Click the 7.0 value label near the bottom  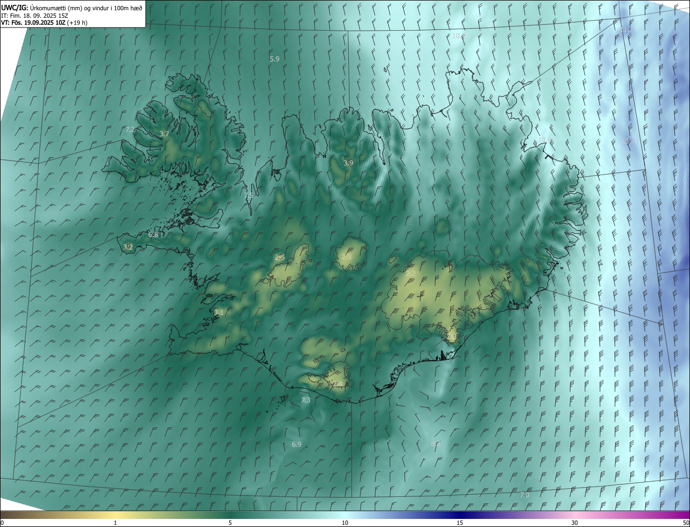point(525,495)
